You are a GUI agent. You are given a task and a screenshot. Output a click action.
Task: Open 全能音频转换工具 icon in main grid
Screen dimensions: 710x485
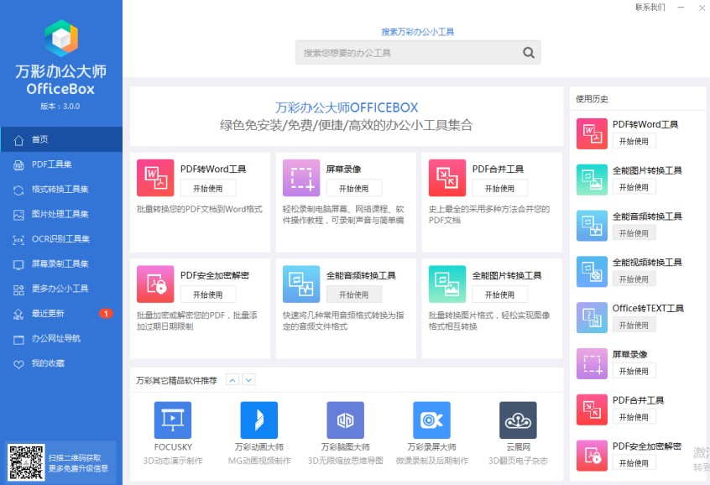coord(301,284)
